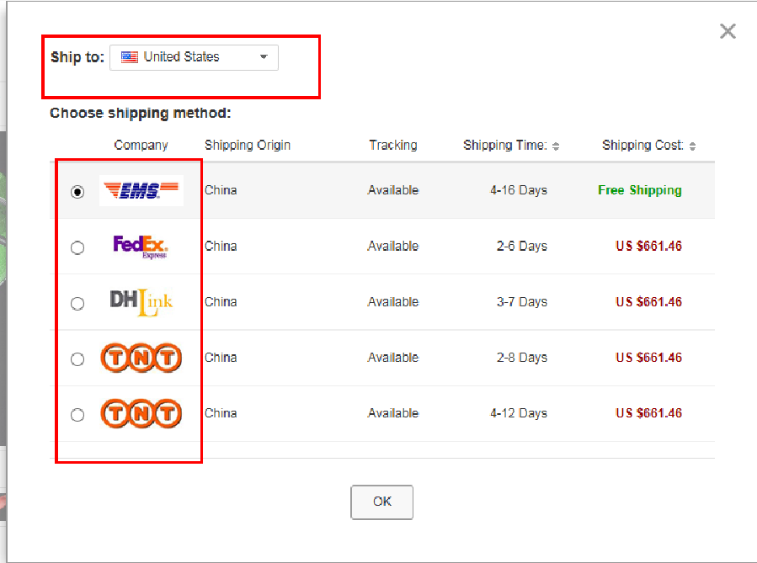Screen dimensions: 757x563
Task: Click China origin in EMS row
Action: (221, 190)
